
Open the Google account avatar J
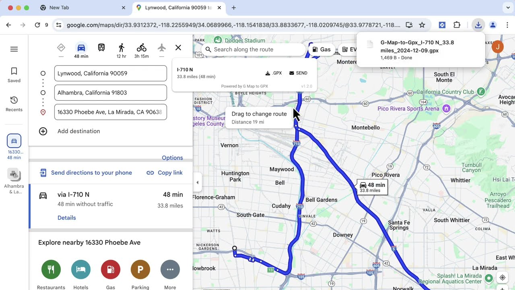(498, 47)
